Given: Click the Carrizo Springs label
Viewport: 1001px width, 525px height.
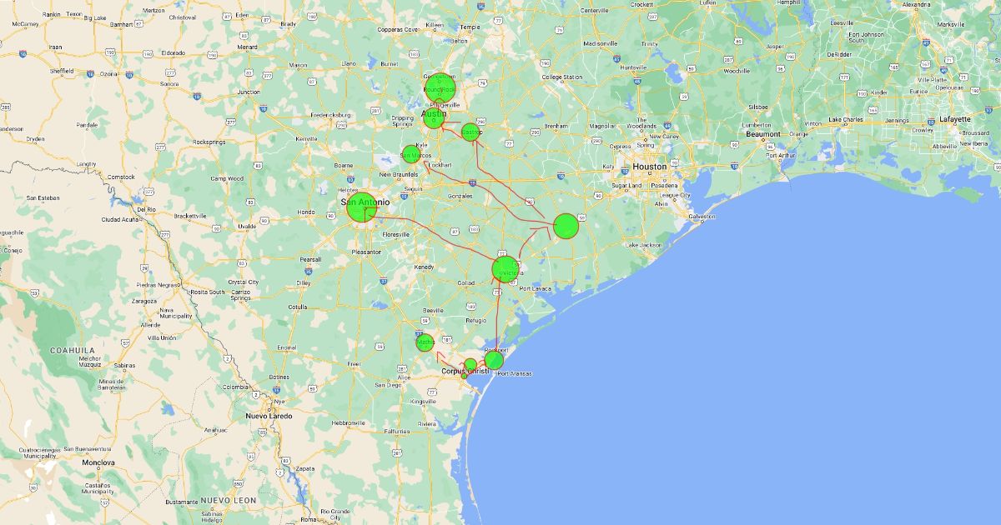Looking at the screenshot, I should [x=241, y=295].
